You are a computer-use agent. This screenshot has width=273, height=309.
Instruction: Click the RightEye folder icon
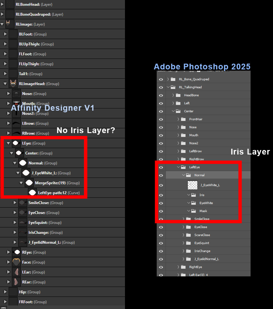pos(183,267)
